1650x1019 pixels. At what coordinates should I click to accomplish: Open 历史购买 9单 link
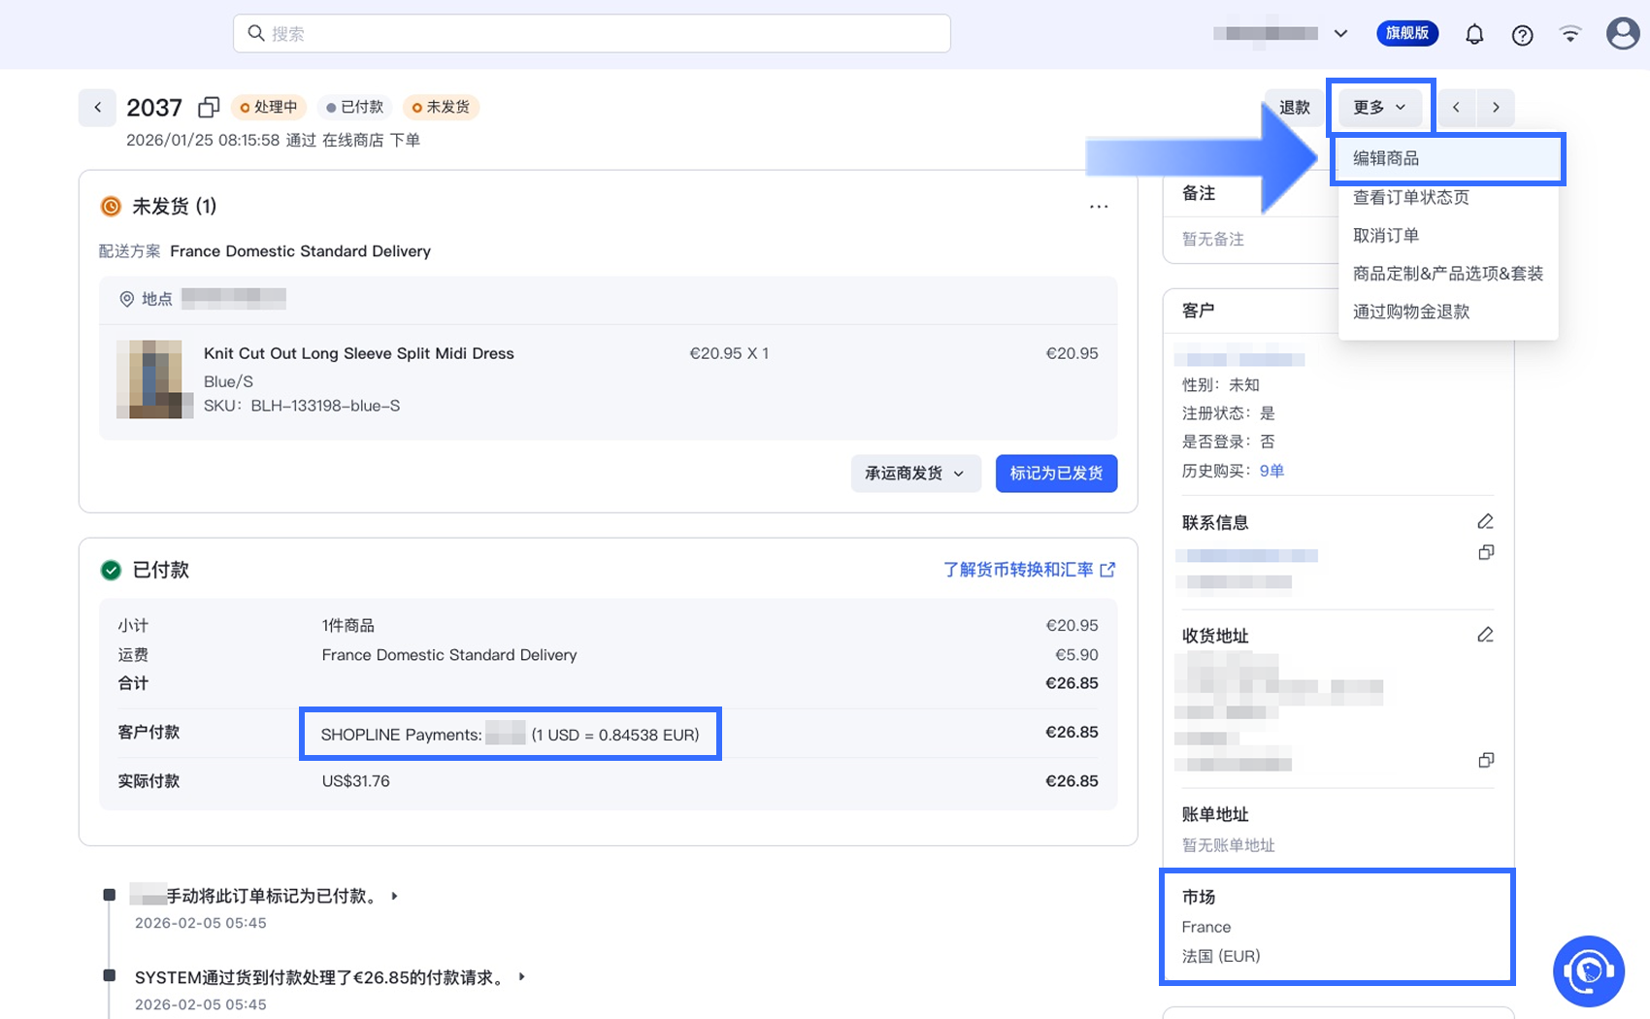[x=1271, y=471]
